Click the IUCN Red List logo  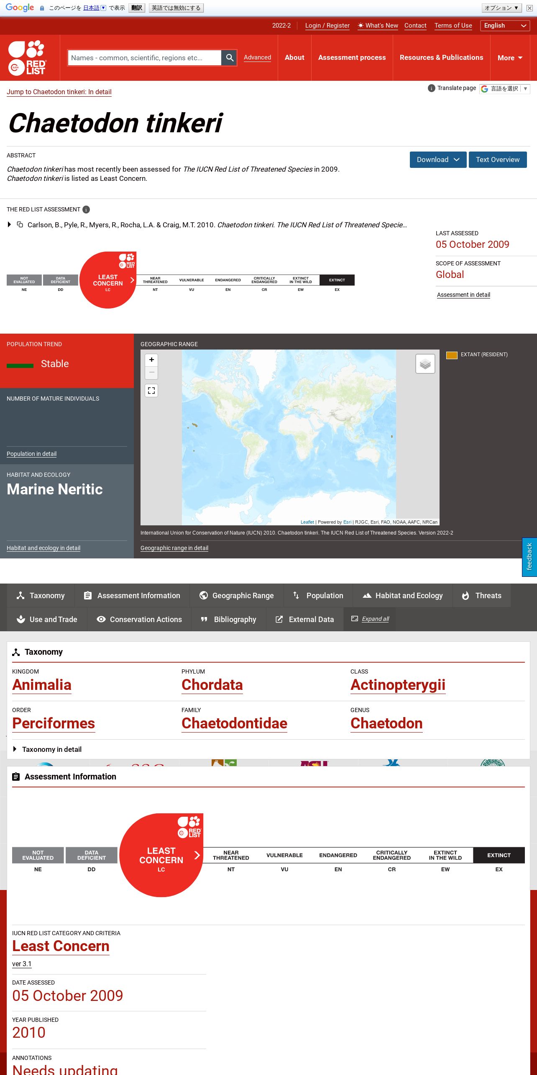tap(28, 58)
